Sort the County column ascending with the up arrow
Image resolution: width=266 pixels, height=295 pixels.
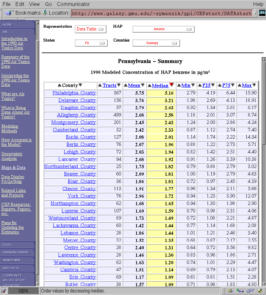[x=59, y=85]
